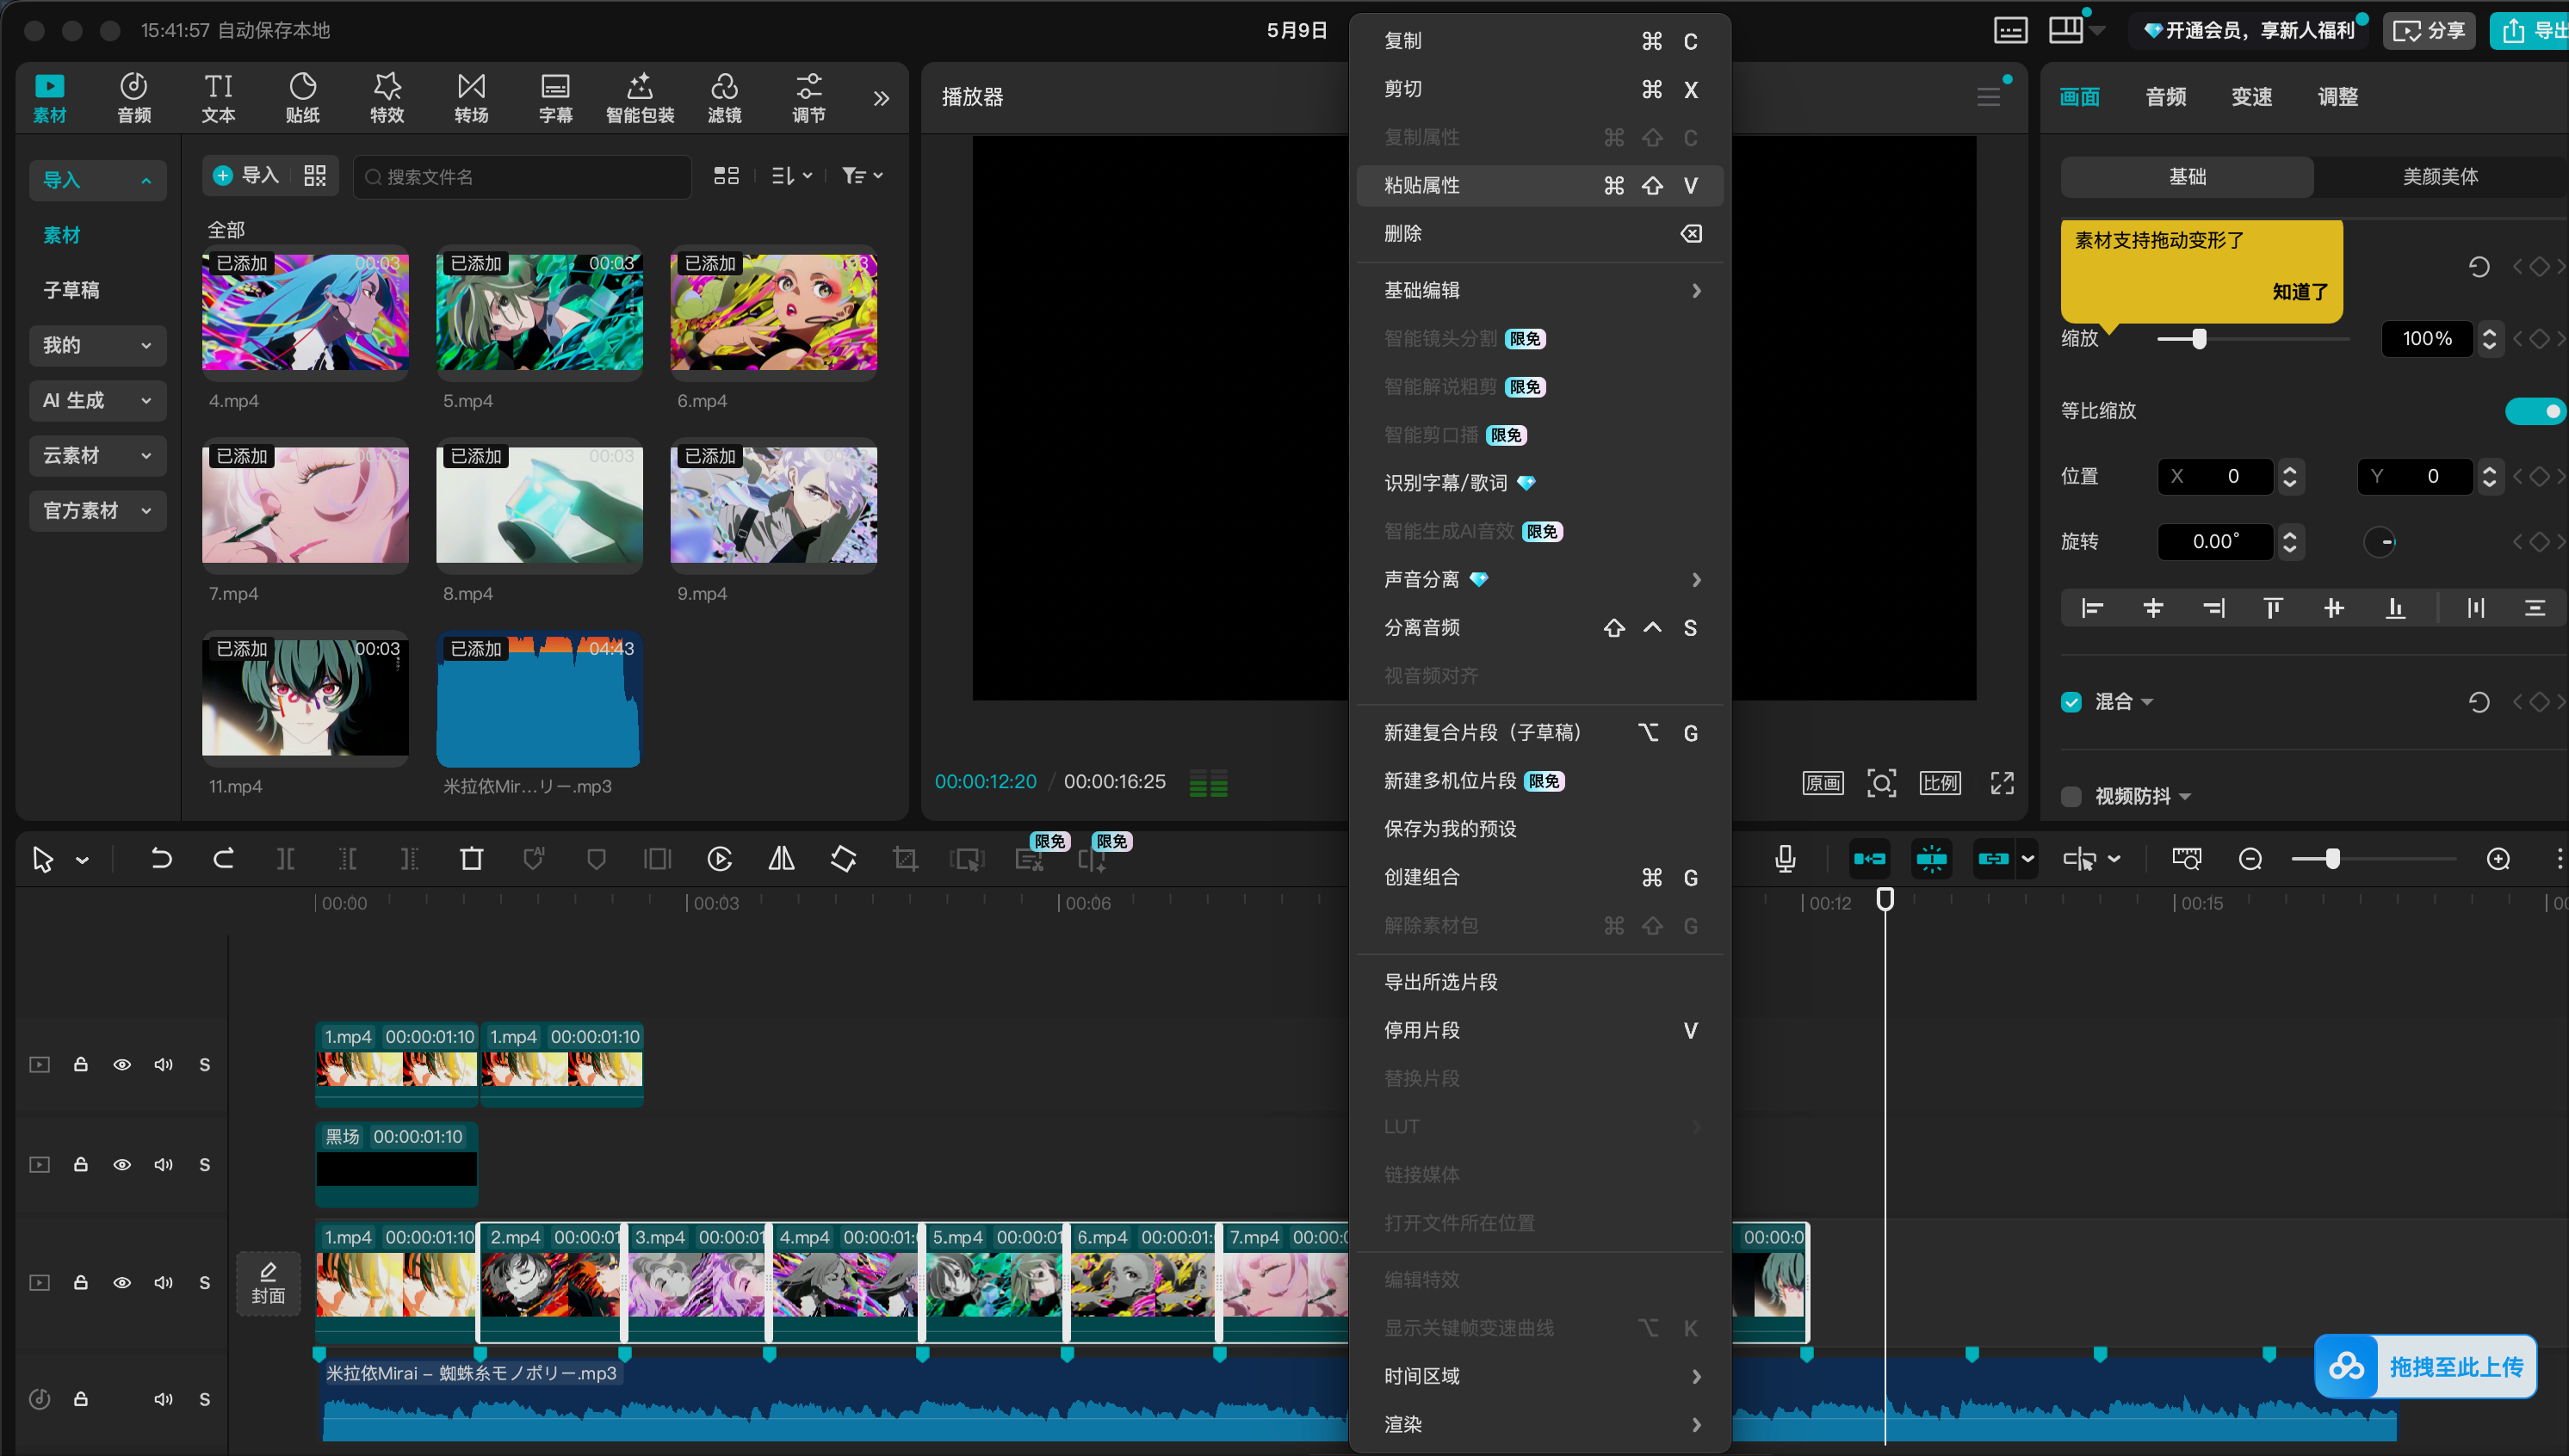
Task: Toggle the 等比缩放 switch
Action: [2536, 411]
